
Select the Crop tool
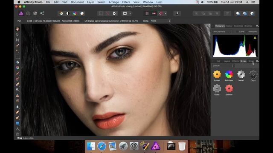pyautogui.click(x=17, y=40)
